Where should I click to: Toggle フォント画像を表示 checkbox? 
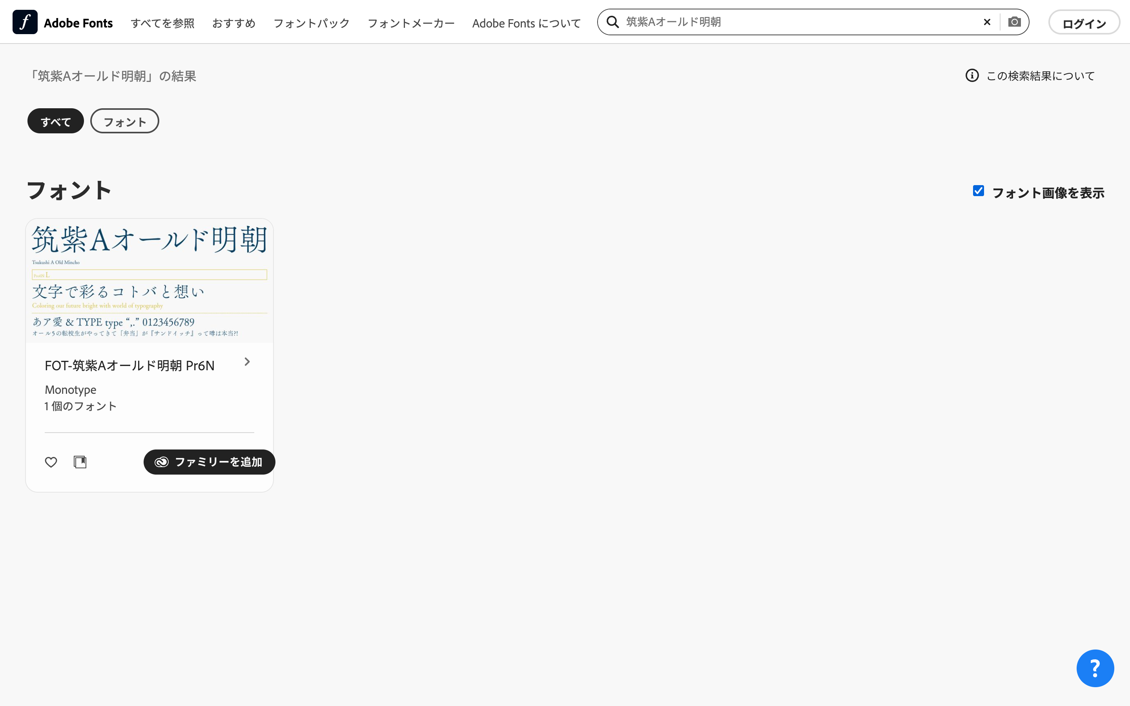978,191
